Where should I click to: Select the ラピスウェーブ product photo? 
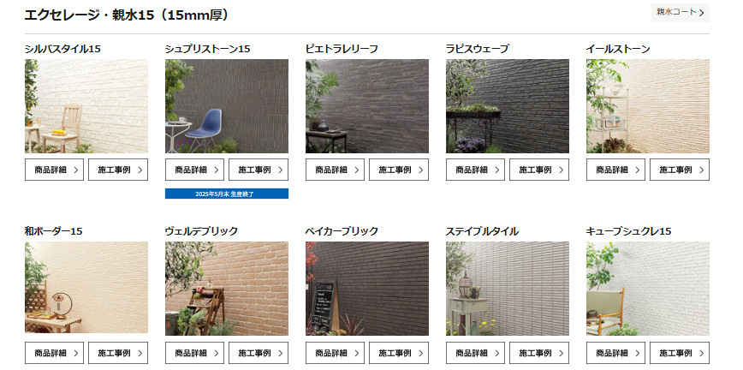click(x=508, y=106)
